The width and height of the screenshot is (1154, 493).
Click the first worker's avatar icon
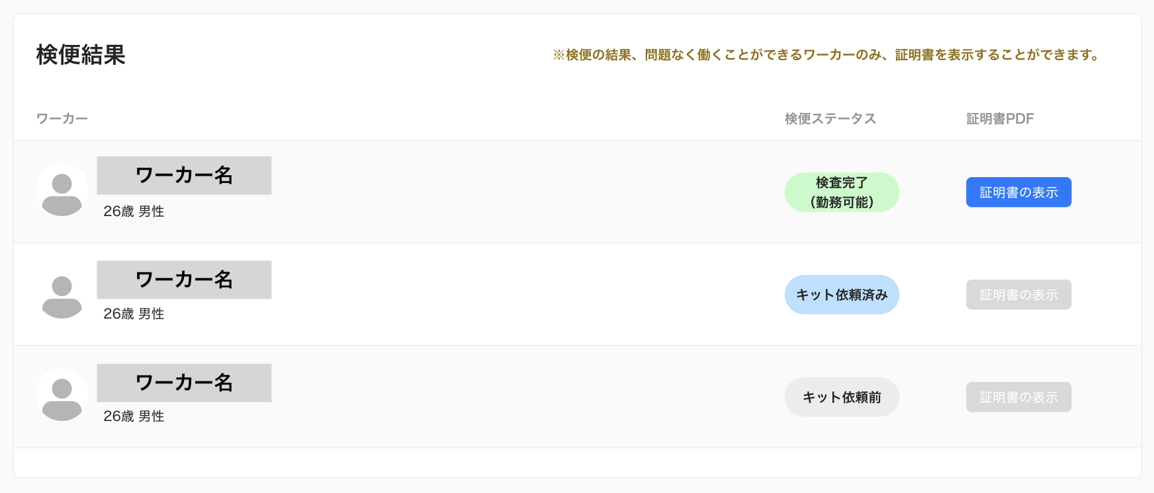click(62, 190)
